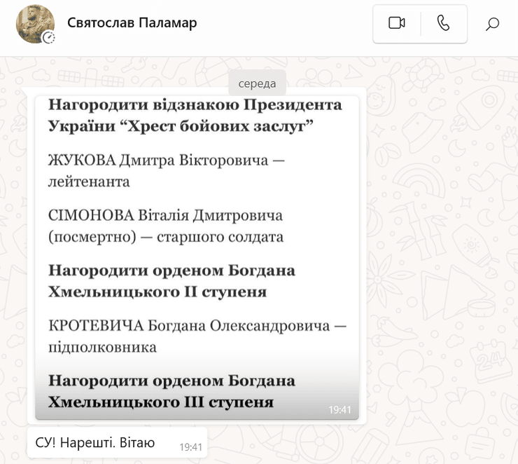Click the line "ЖУКОВА Дмитра Вікторовича"

[167, 161]
